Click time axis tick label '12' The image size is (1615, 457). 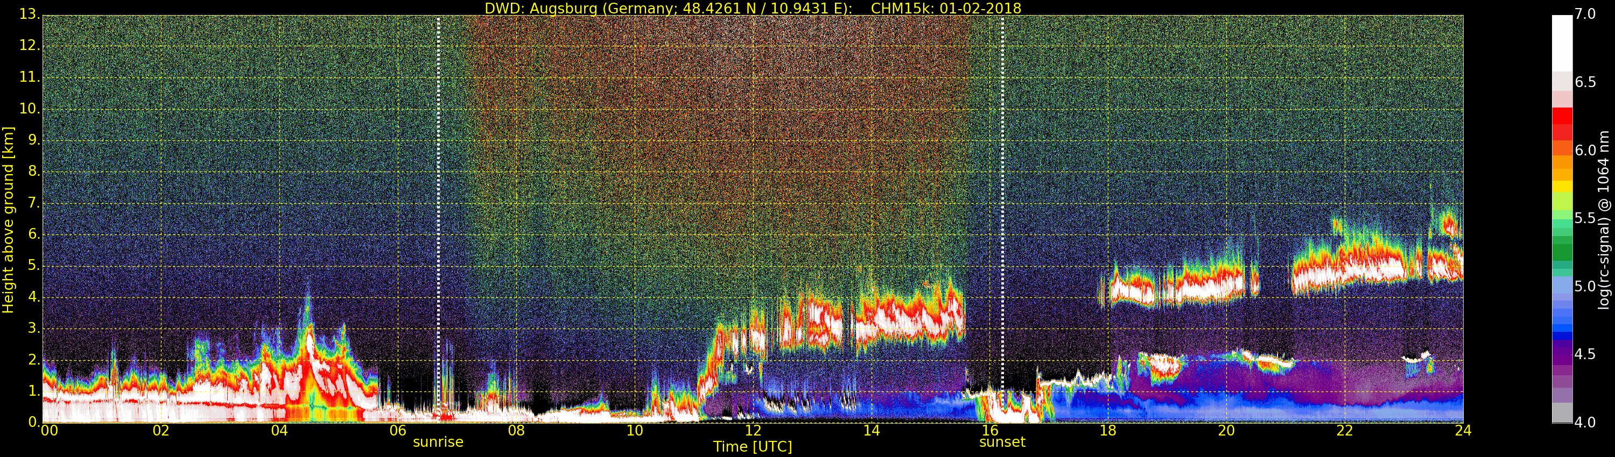753,431
